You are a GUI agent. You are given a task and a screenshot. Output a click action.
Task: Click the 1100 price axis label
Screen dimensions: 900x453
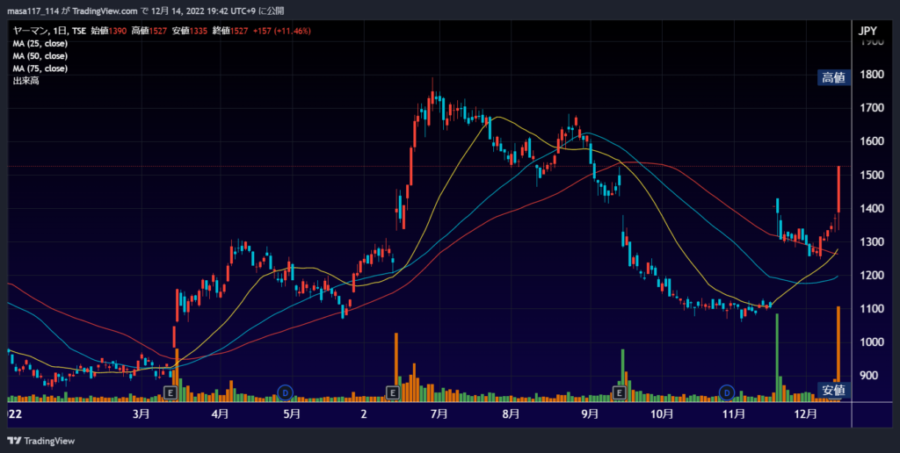(871, 308)
